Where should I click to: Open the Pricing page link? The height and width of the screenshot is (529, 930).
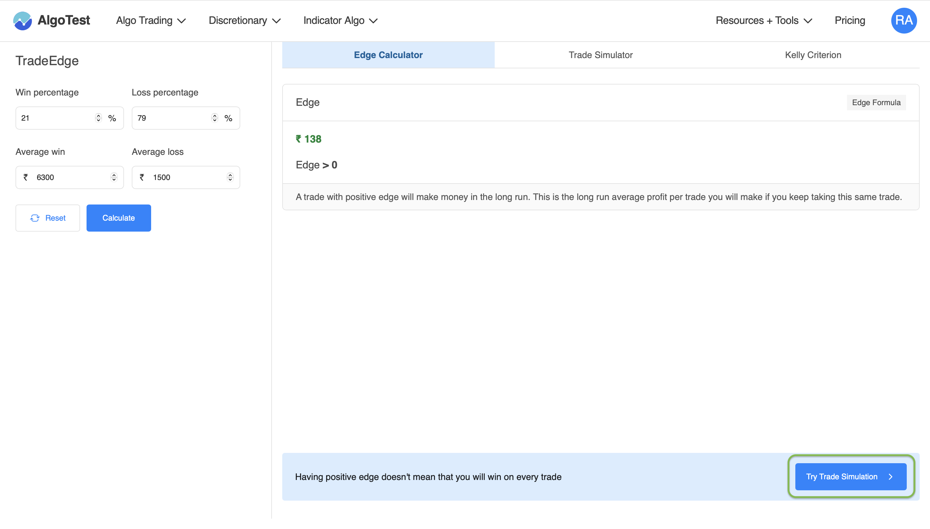pyautogui.click(x=850, y=21)
